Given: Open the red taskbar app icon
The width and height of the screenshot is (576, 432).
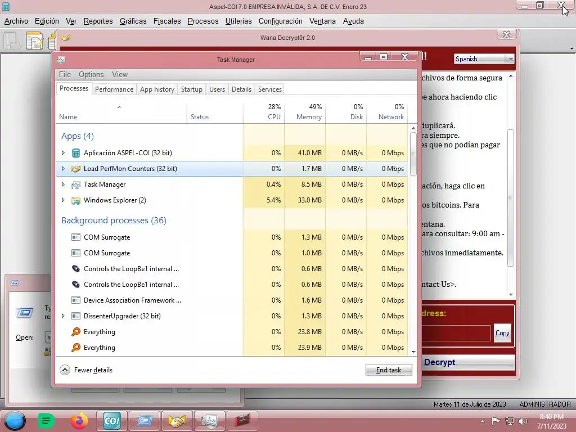Looking at the screenshot, I should [242, 421].
